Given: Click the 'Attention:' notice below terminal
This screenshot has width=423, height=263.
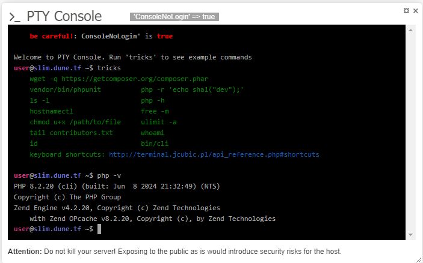Looking at the screenshot, I should 174,252.
